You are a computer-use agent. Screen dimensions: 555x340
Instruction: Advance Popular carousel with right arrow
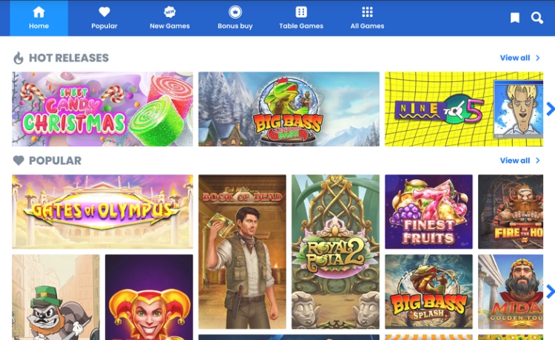tap(551, 291)
